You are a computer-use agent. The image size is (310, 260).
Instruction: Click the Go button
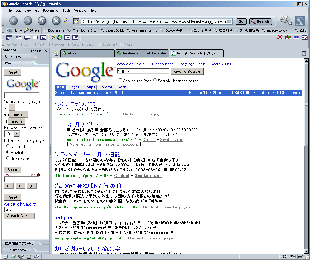241,21
